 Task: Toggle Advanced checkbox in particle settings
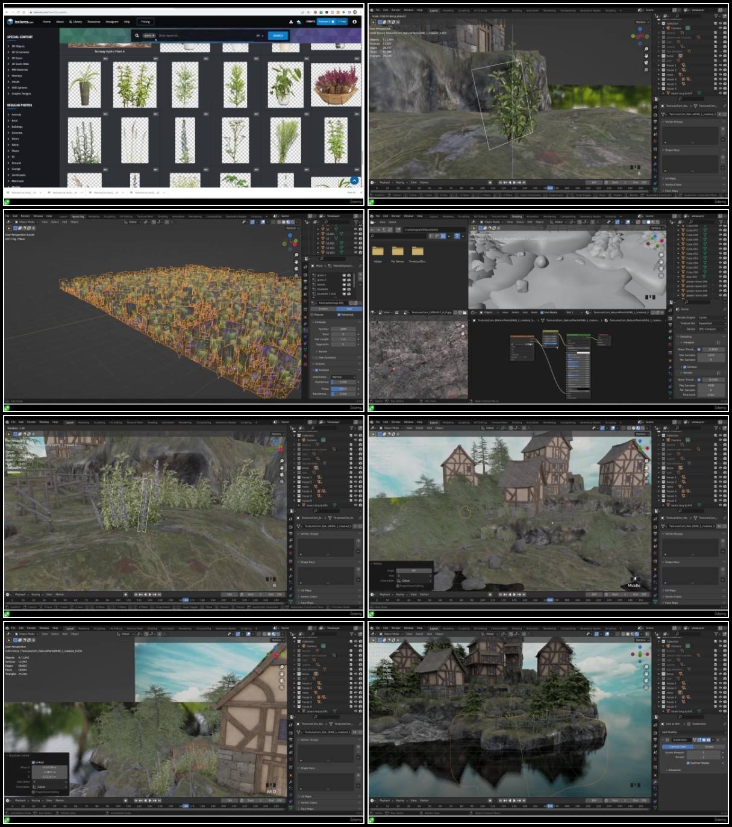pyautogui.click(x=340, y=314)
